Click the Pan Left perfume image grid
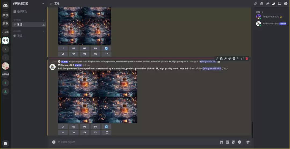Screen dimensions: 290x149 [97, 97]
